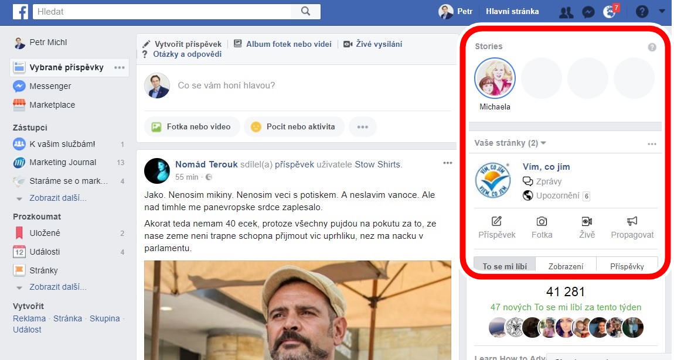Click the Propagovat megaphone icon
Image resolution: width=674 pixels, height=360 pixels.
[632, 221]
